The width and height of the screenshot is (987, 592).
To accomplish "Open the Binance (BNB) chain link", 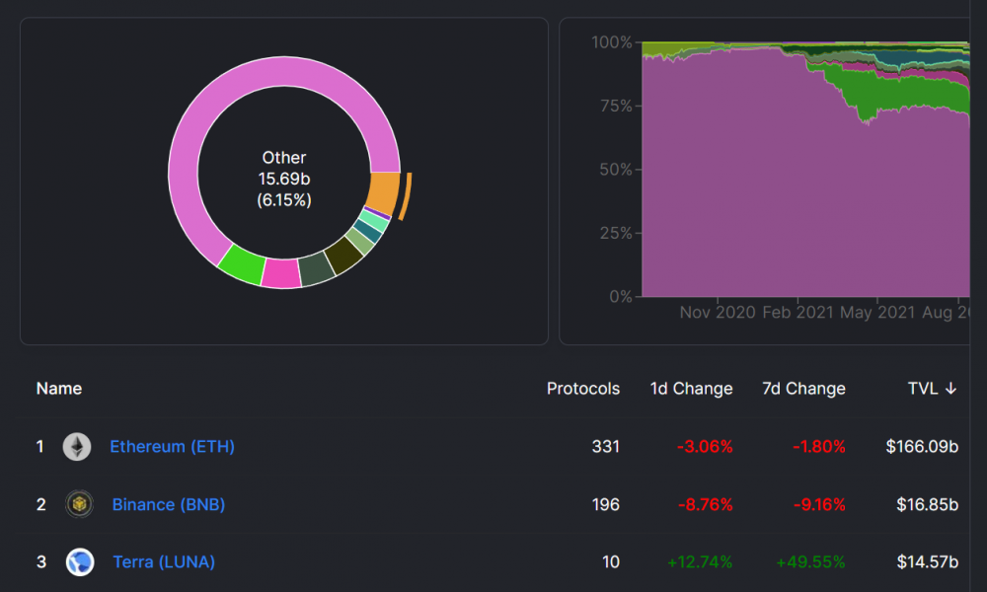I will (x=169, y=504).
